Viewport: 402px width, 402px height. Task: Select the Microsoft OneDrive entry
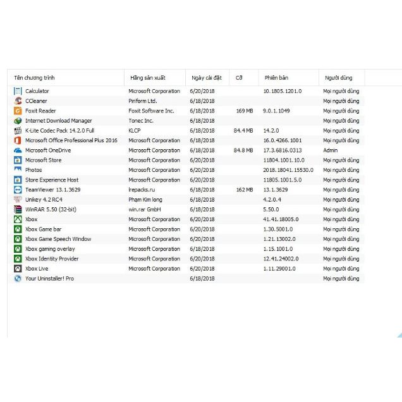[x=48, y=150]
